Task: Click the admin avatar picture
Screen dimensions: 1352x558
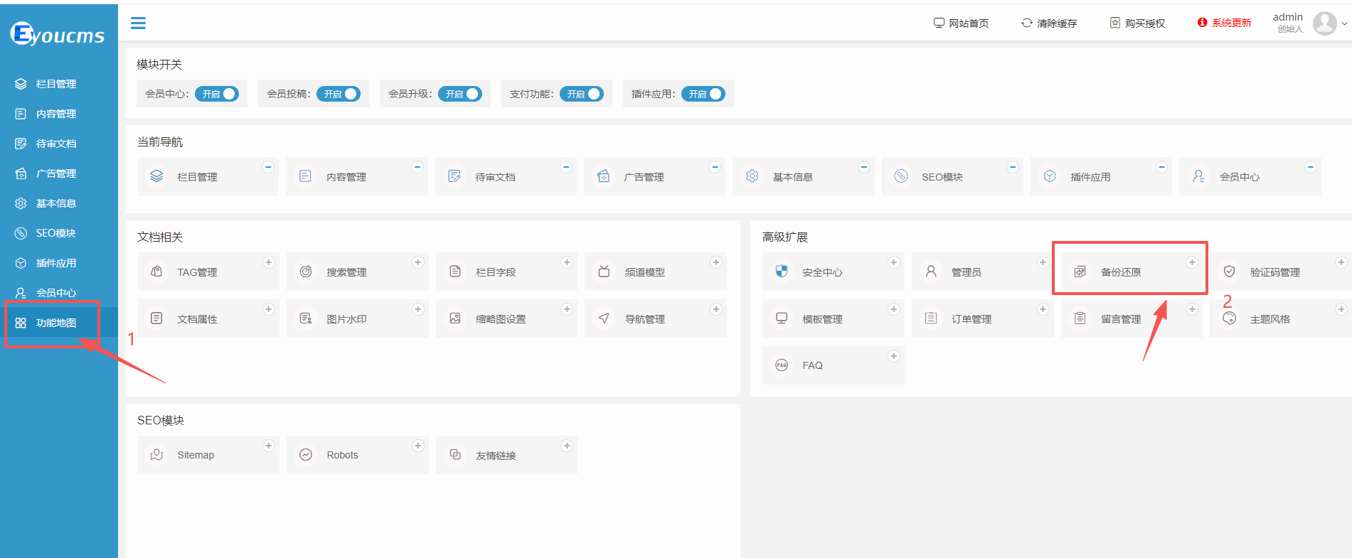Action: point(1324,23)
